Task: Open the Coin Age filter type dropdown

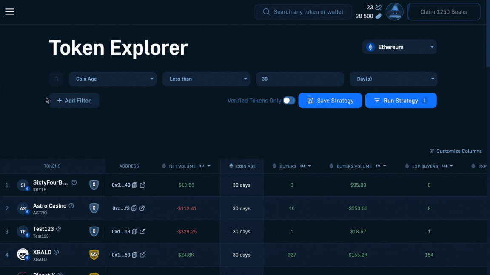Action: [112, 79]
